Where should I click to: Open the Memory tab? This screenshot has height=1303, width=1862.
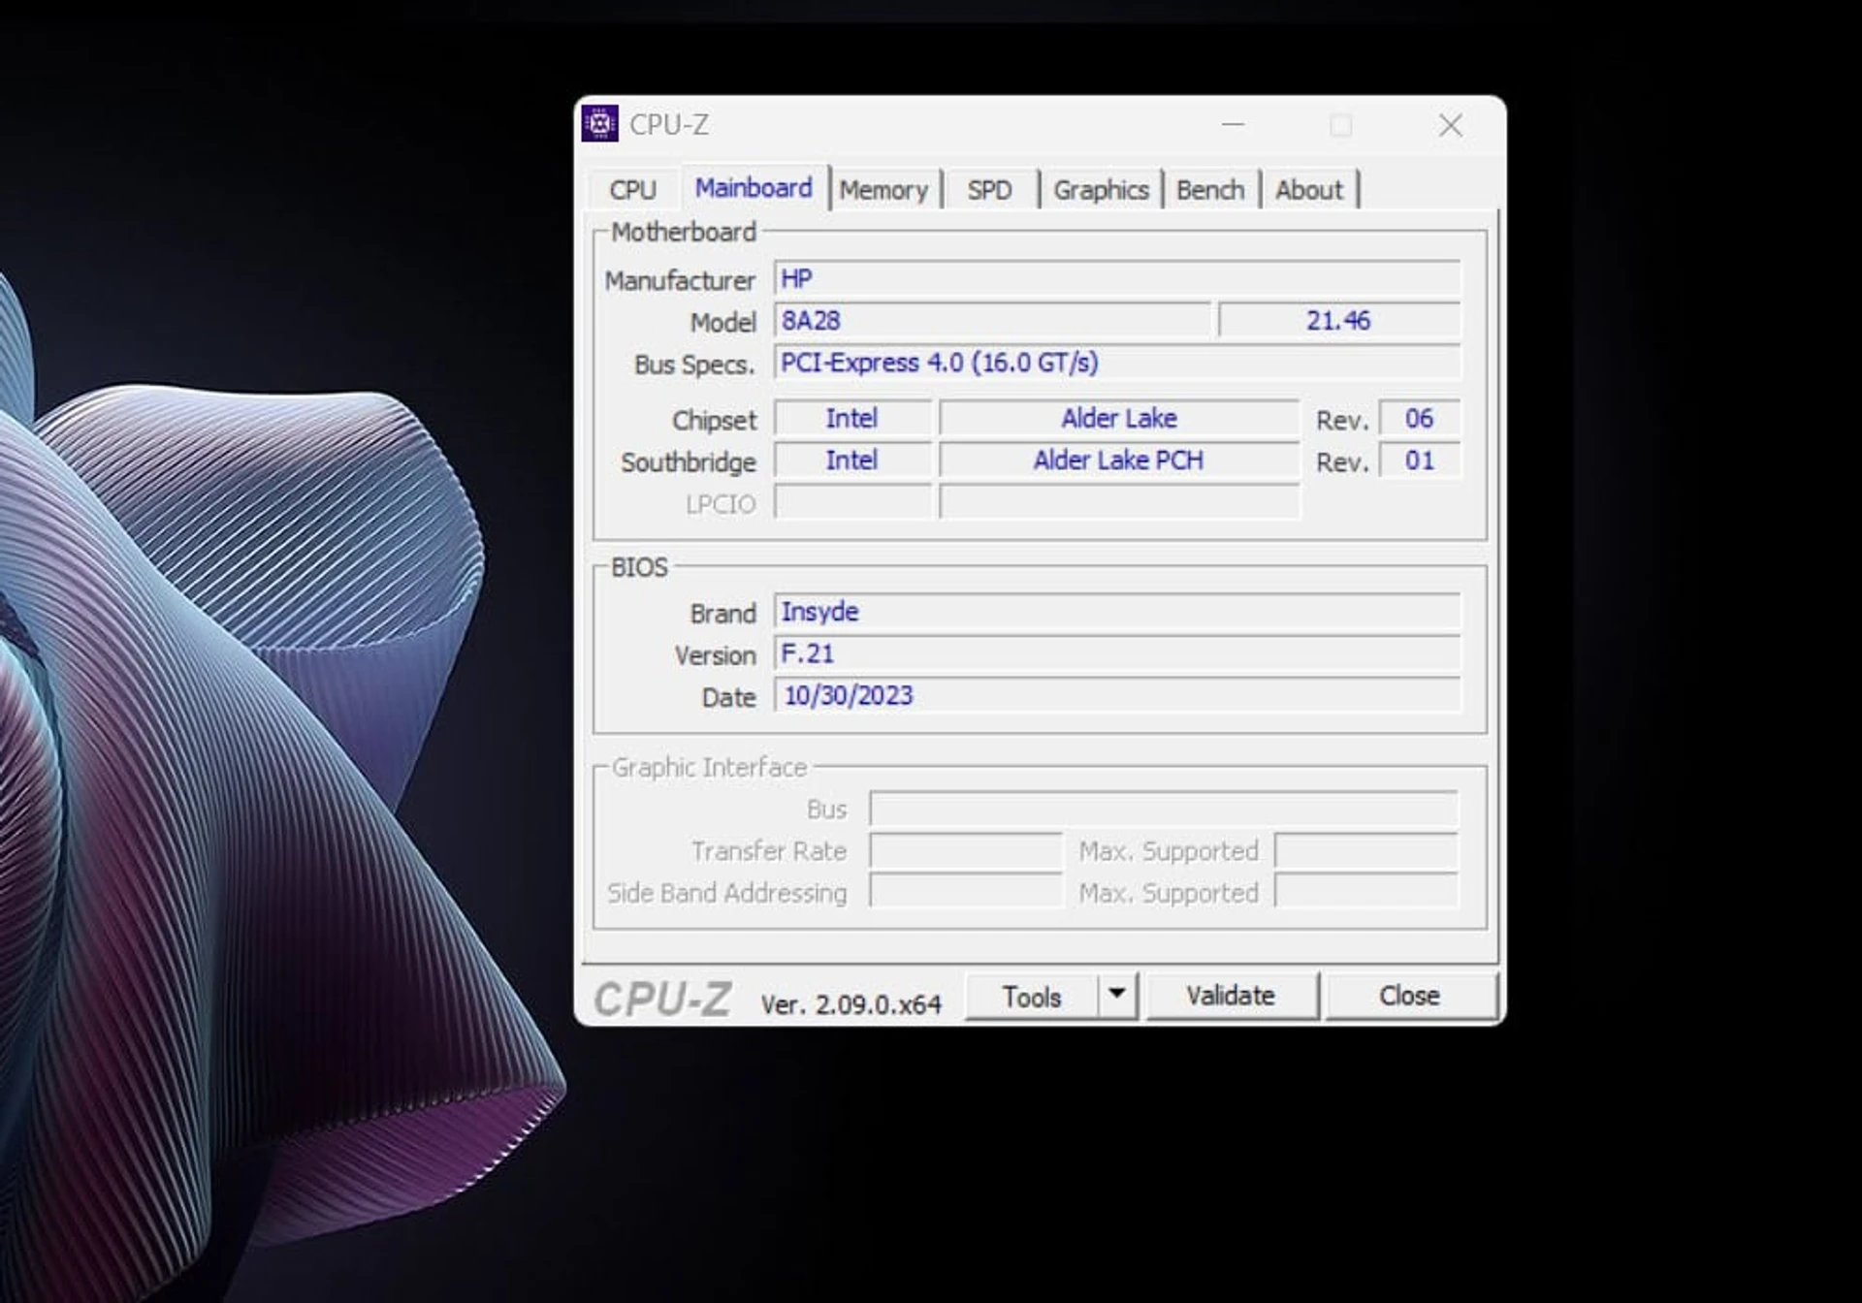883,189
